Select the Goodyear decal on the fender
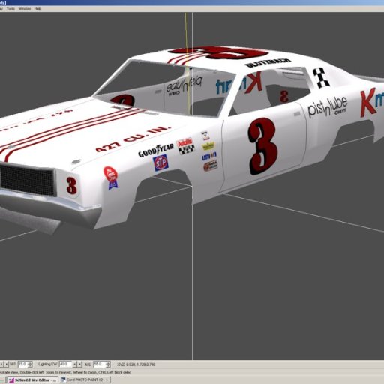Screen dimensions: 384x384 click(x=156, y=150)
